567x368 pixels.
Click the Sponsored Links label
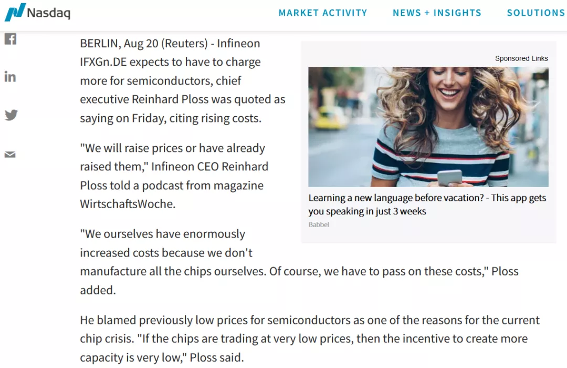(x=521, y=58)
